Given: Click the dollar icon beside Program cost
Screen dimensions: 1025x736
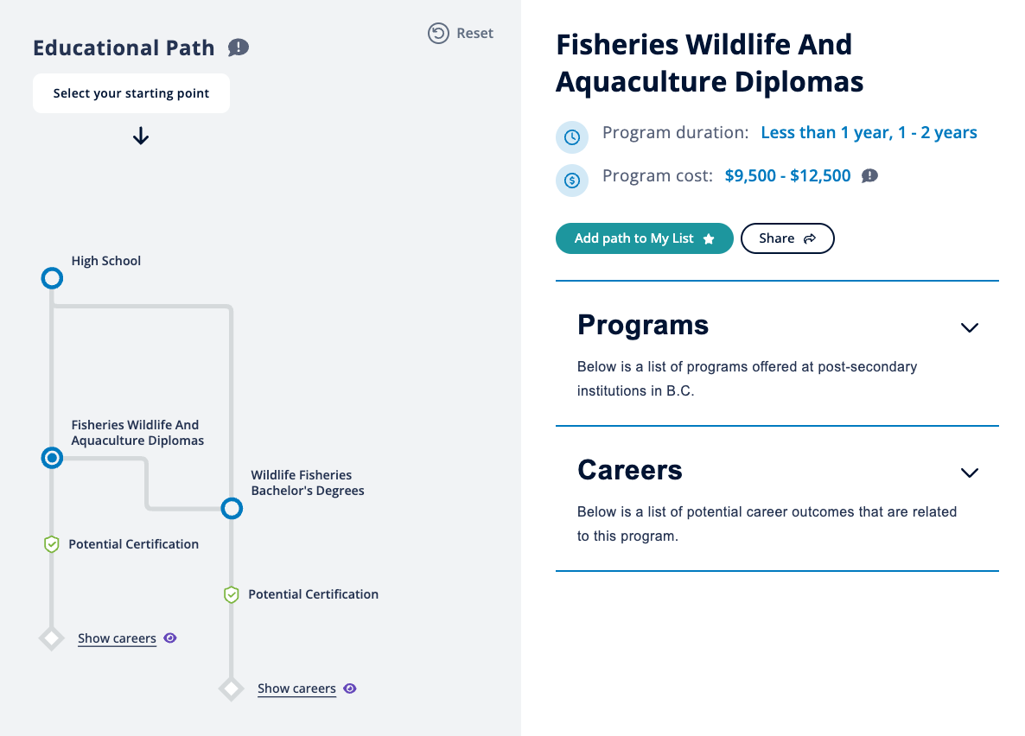Looking at the screenshot, I should coord(572,181).
